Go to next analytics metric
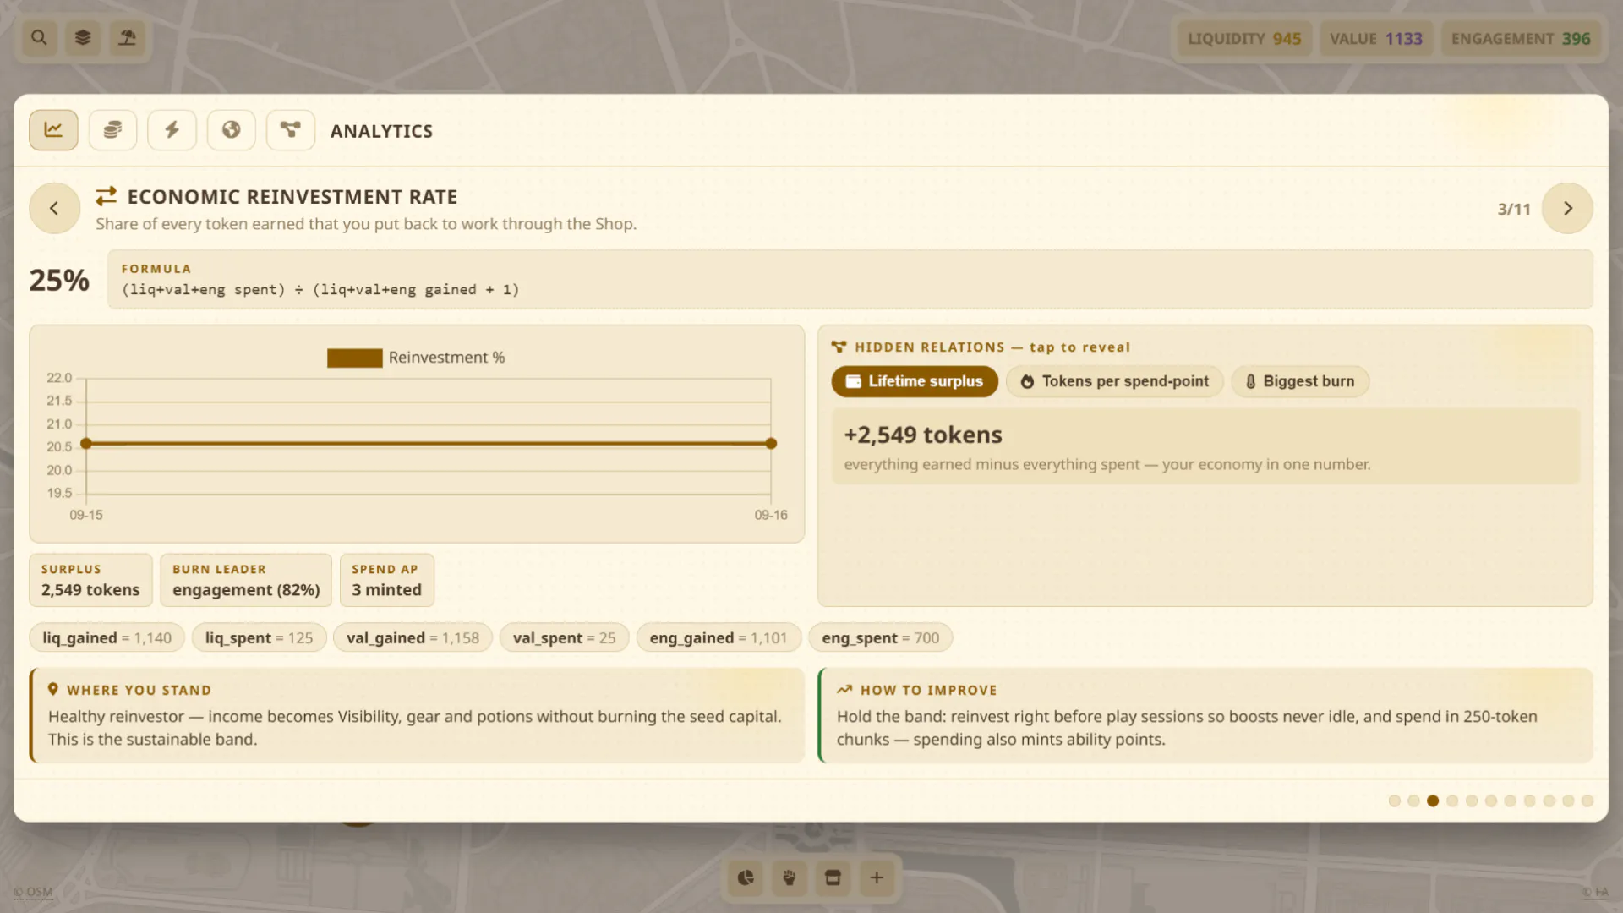The image size is (1623, 913). point(1567,208)
